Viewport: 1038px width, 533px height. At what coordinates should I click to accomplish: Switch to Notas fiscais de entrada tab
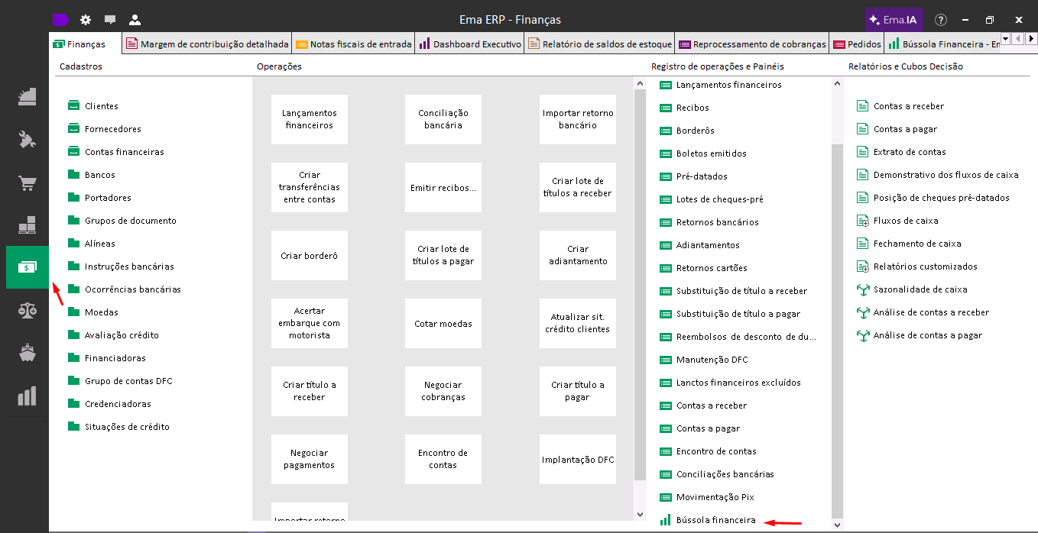[354, 44]
